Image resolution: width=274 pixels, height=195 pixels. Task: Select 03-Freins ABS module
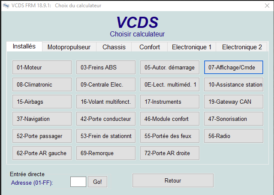click(x=106, y=67)
